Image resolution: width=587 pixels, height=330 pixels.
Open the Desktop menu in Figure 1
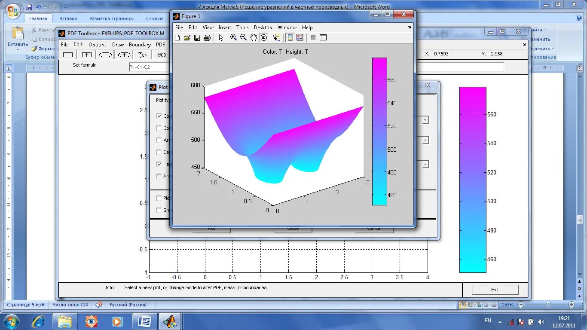(263, 27)
